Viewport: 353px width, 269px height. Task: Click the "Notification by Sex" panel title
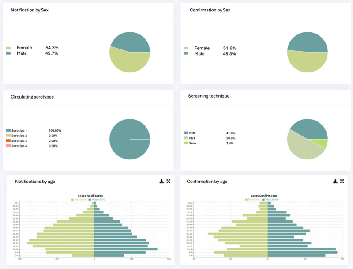[x=30, y=10]
